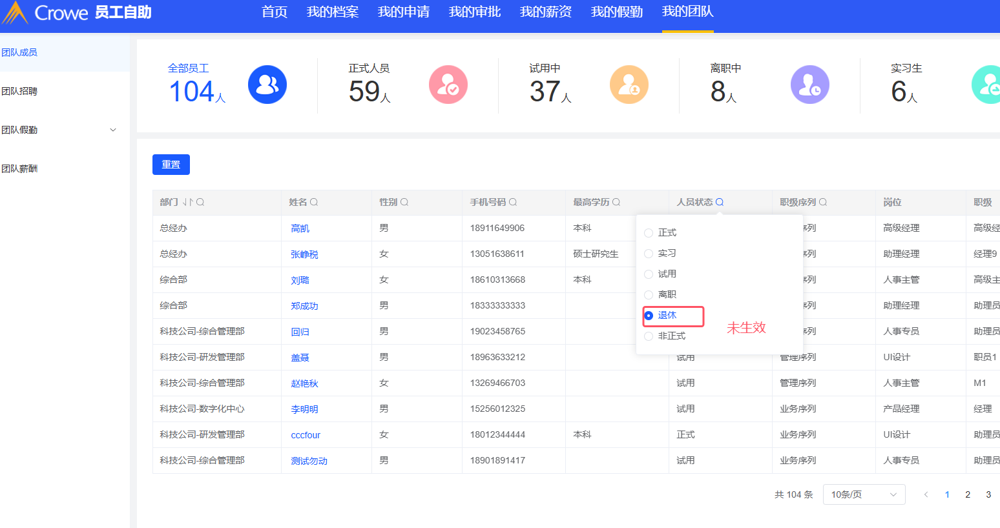
Task: Click search icon in 最高学历 column header
Action: (x=616, y=202)
